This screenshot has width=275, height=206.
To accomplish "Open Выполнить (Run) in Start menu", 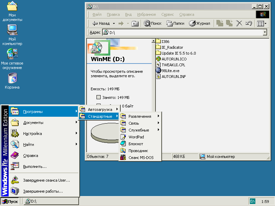I will point(44,167).
